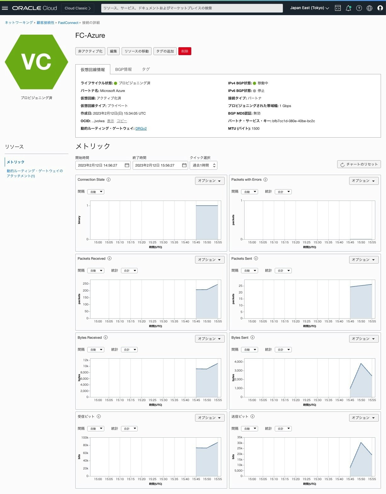Open 動的ルーティング・ゲートウェイのアタッチメント in sidebar
386x494 pixels.
pos(35,173)
